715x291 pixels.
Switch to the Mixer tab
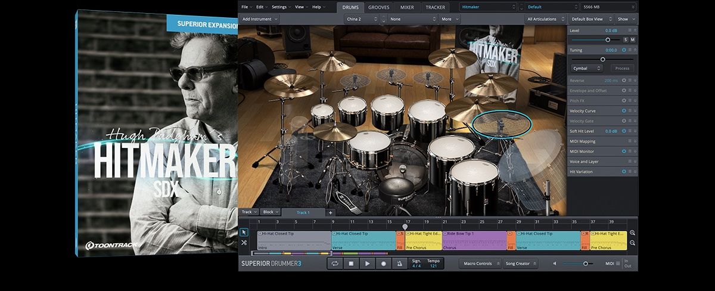[x=407, y=7]
